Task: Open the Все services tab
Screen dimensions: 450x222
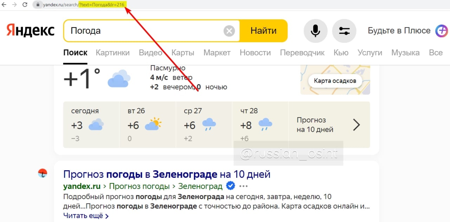Action: tap(436, 53)
